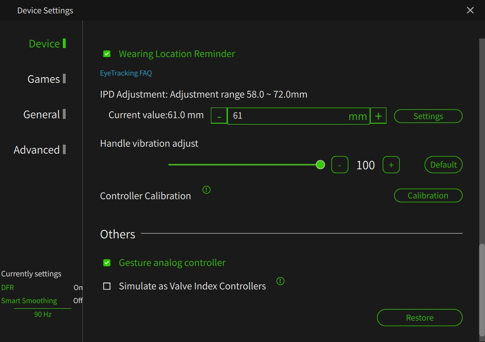This screenshot has height=342, width=485.
Task: Select the Device tab
Action: click(x=44, y=44)
